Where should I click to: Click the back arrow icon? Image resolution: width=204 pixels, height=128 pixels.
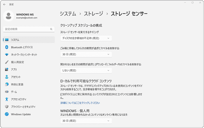[4, 4]
